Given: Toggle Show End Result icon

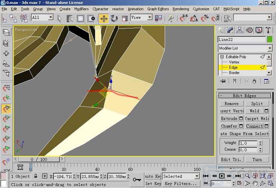Looking at the screenshot, I should click(235, 81).
